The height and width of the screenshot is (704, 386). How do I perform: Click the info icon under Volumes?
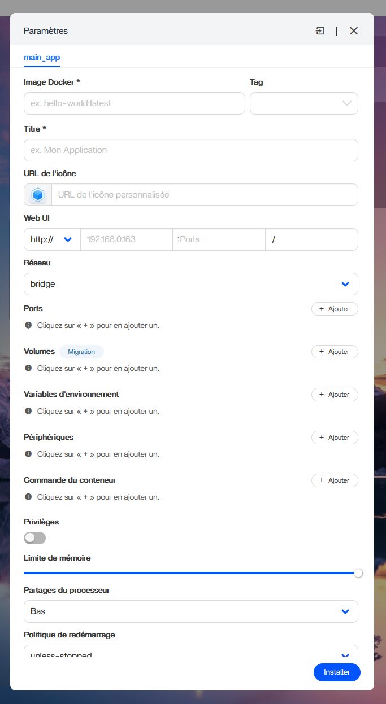click(28, 369)
